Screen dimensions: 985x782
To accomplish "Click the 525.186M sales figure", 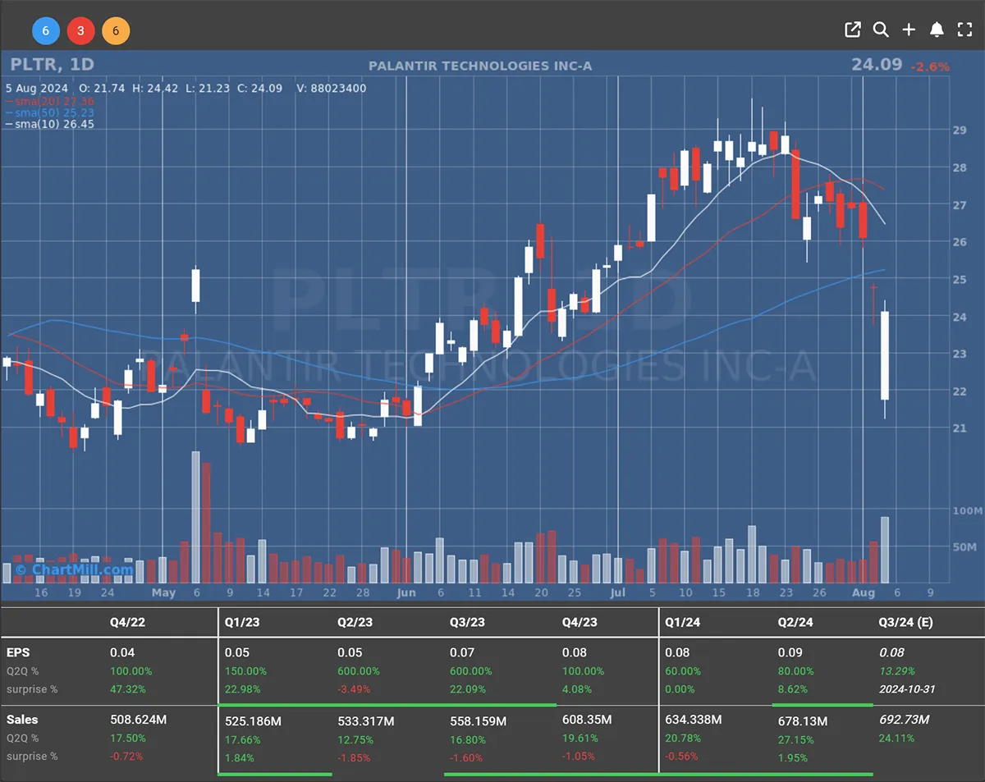I will [253, 721].
